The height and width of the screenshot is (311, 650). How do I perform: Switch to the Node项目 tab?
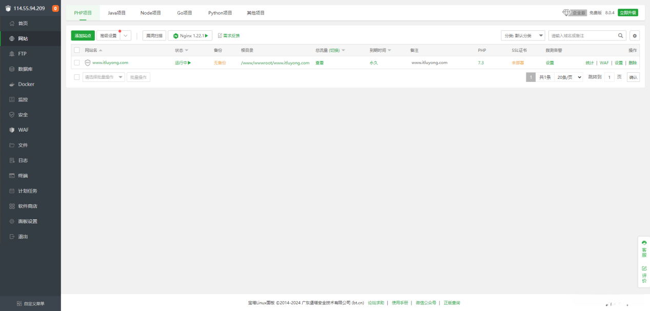coord(150,13)
